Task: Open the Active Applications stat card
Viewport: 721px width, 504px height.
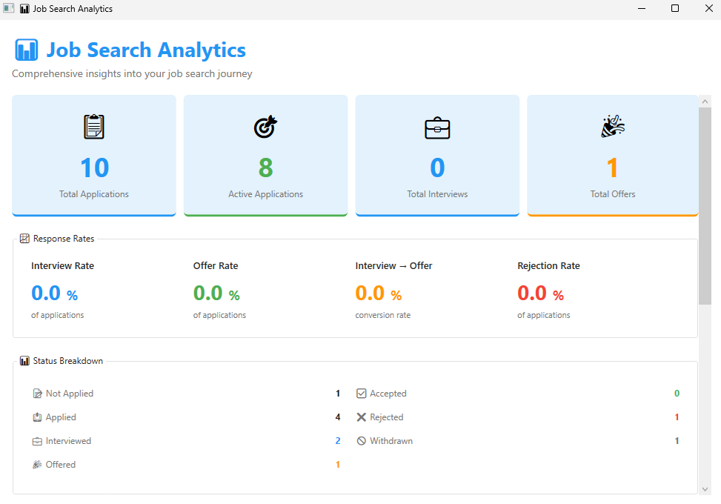Action: (265, 156)
